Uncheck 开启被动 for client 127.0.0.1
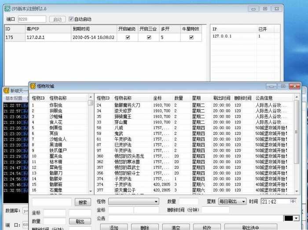 [x=128, y=37]
